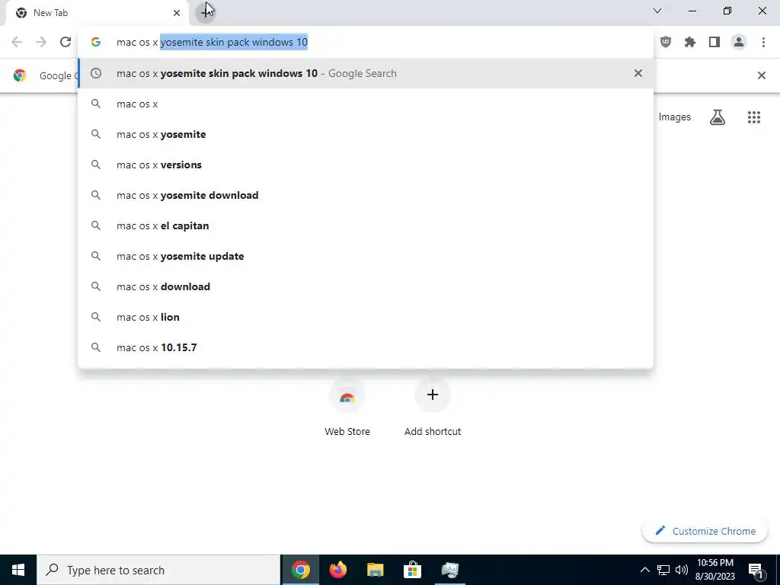780x585 pixels.
Task: Dismiss the Google Chrome notification bar
Action: [x=761, y=75]
